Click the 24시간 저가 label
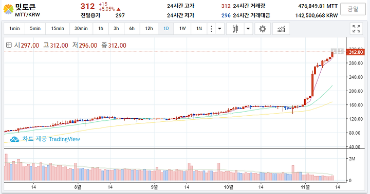 pyautogui.click(x=180, y=15)
